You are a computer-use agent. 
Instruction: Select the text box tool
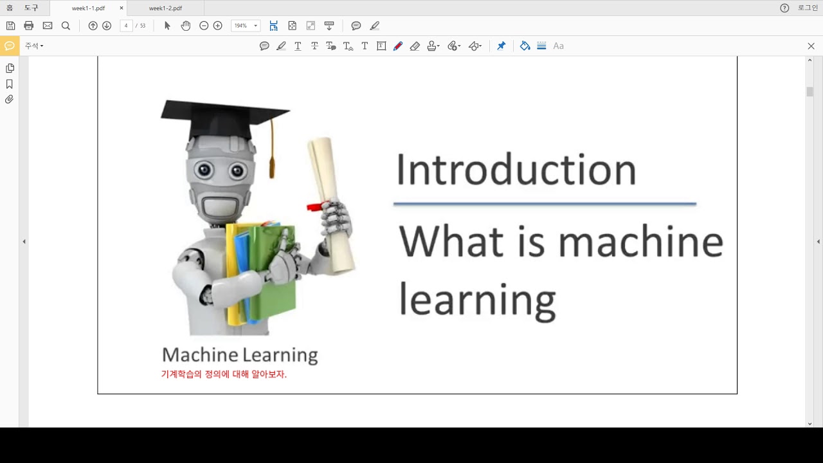click(381, 46)
